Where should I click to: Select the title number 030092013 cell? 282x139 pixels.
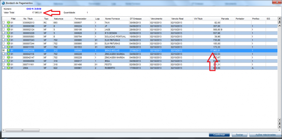pos(33,22)
